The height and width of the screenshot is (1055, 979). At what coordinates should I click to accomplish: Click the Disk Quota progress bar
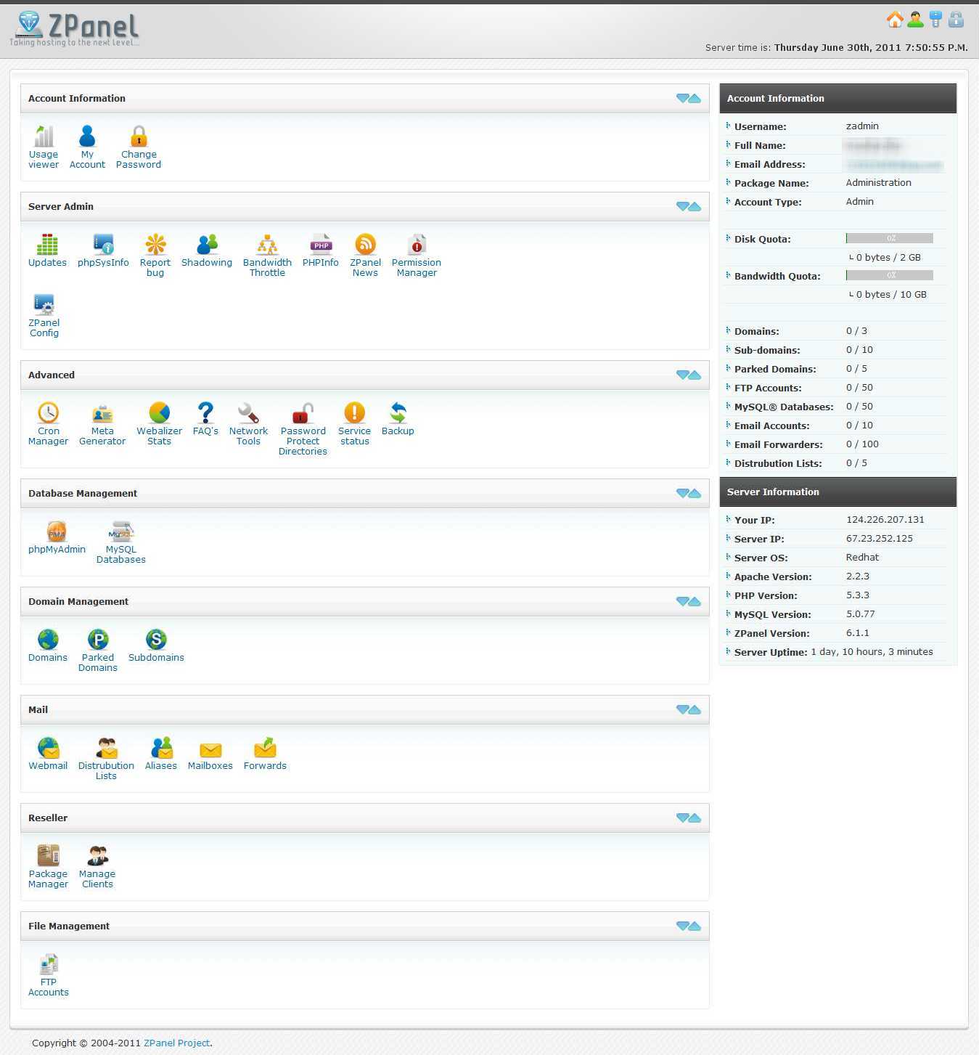coord(890,238)
